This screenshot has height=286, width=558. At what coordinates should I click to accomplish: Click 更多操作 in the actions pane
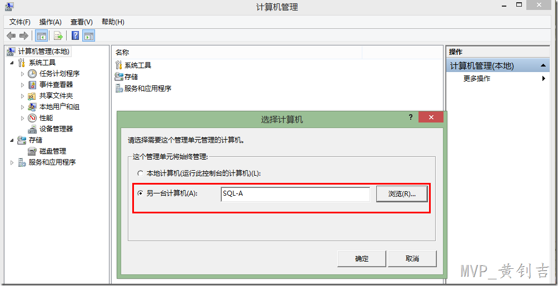[477, 79]
